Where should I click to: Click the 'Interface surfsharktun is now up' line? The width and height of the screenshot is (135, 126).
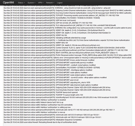pos(34,112)
